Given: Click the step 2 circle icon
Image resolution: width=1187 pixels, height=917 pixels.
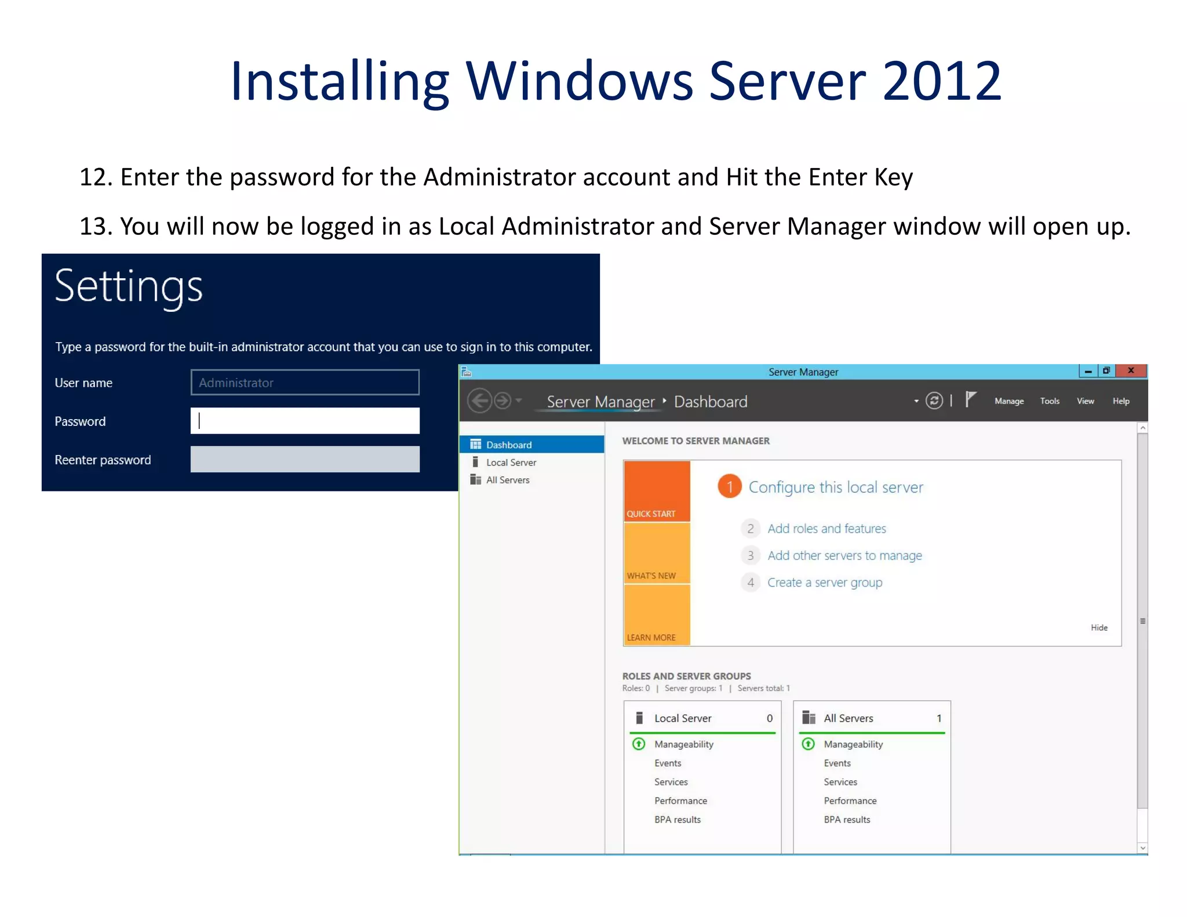Looking at the screenshot, I should tap(751, 529).
